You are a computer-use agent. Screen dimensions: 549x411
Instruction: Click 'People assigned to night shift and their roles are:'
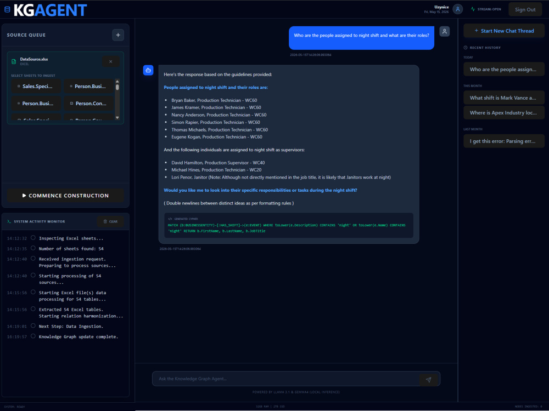click(216, 87)
